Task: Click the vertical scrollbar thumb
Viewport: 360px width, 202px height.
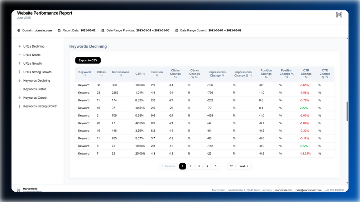Action: click(x=347, y=111)
